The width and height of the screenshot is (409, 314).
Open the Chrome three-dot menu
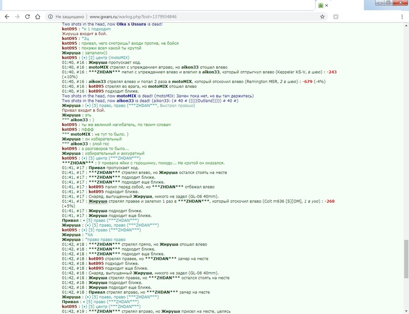point(402,17)
